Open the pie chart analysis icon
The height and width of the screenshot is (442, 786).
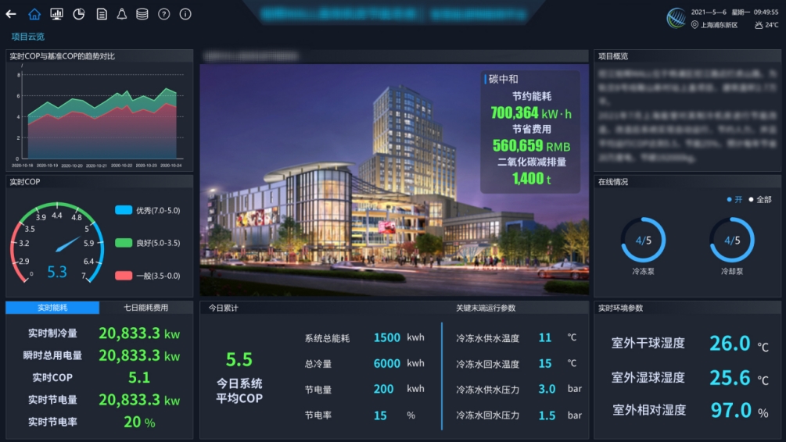pos(79,14)
